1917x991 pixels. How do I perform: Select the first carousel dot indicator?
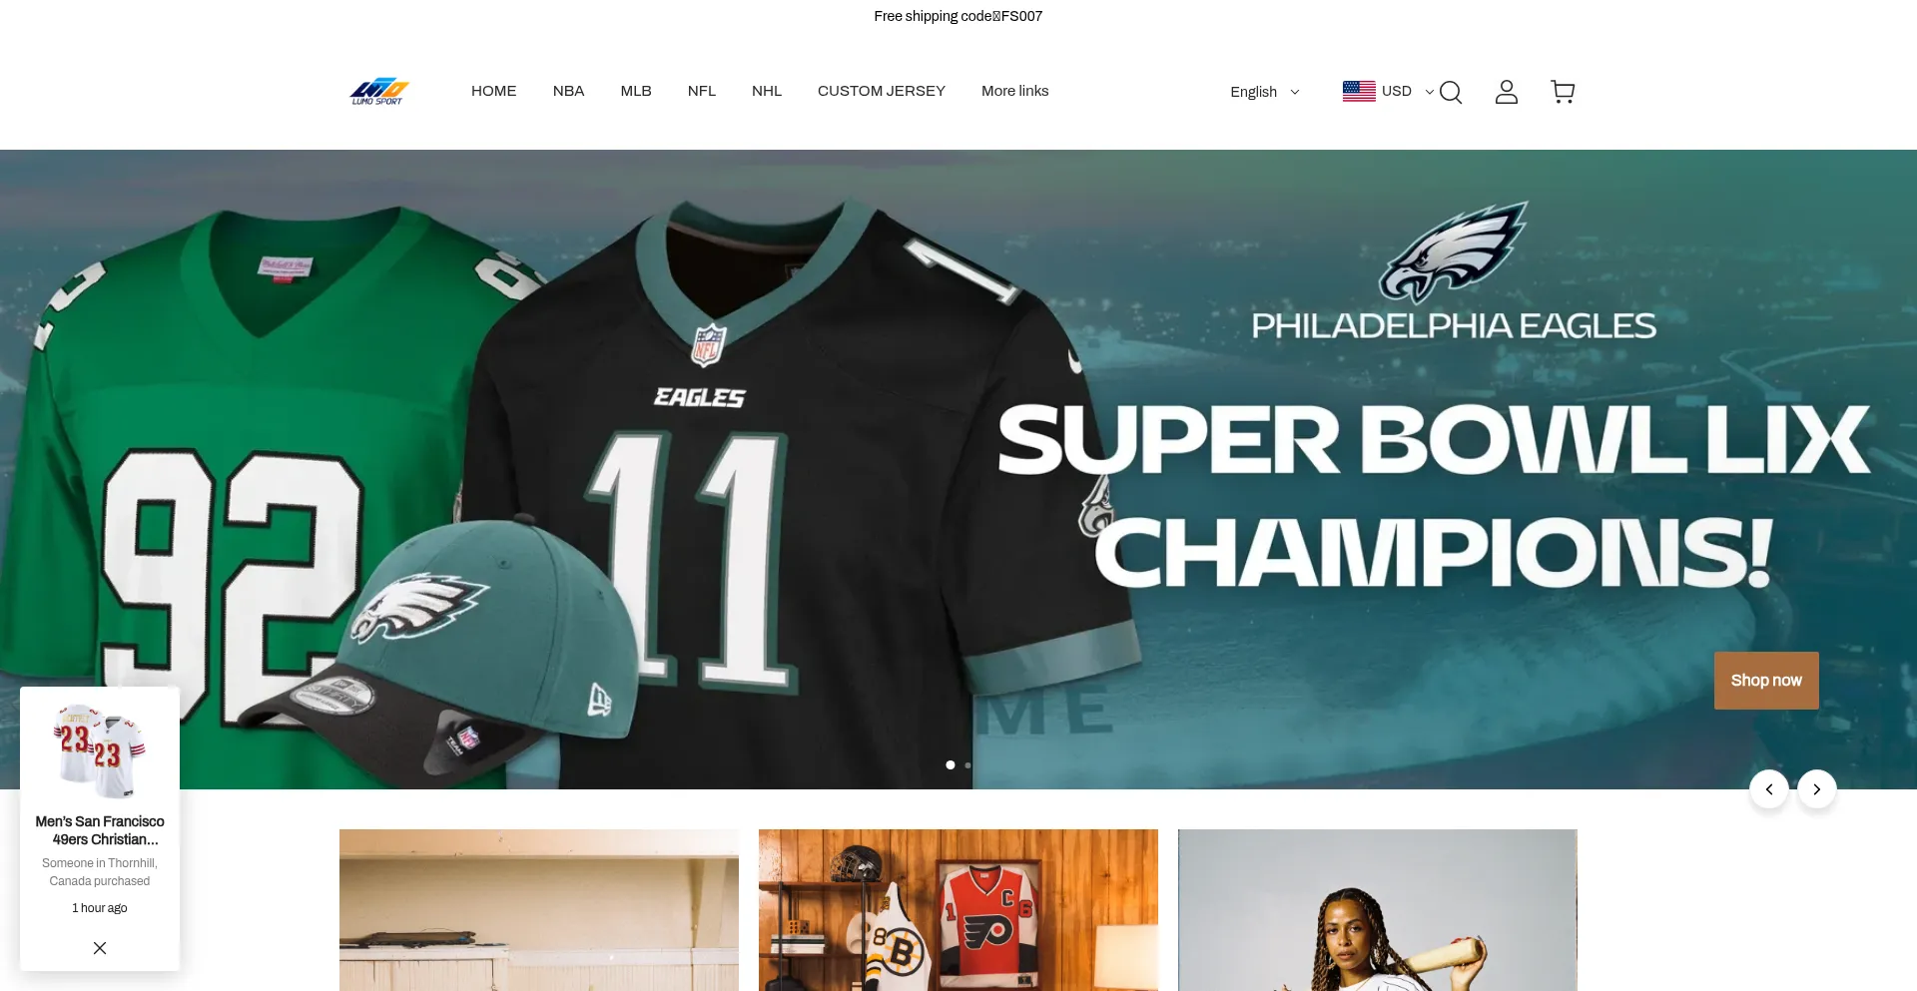[x=951, y=765]
